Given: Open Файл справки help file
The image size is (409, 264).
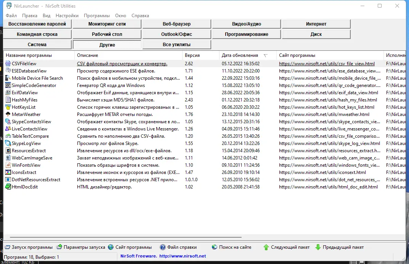Looking at the screenshot, I should [178, 247].
